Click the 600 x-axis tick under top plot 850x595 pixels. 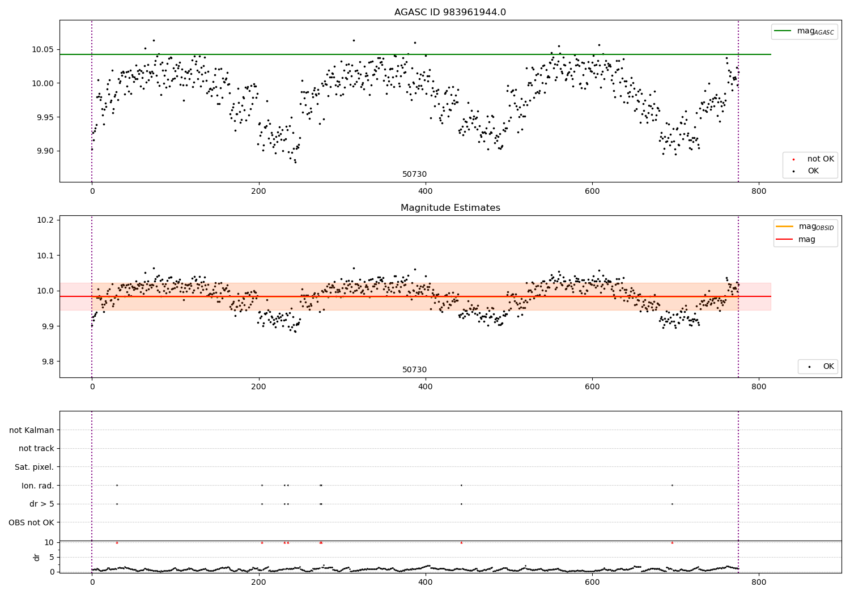592,191
